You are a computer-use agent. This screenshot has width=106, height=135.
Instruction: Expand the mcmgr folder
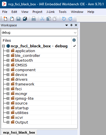coord(8,94)
